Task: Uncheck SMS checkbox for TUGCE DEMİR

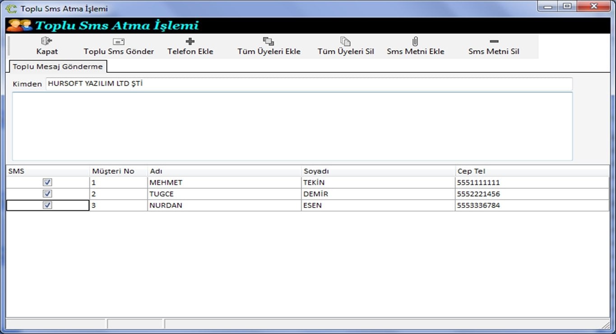Action: click(x=47, y=194)
